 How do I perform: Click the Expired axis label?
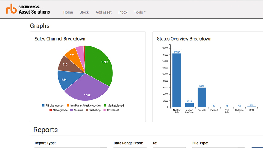coord(214,110)
